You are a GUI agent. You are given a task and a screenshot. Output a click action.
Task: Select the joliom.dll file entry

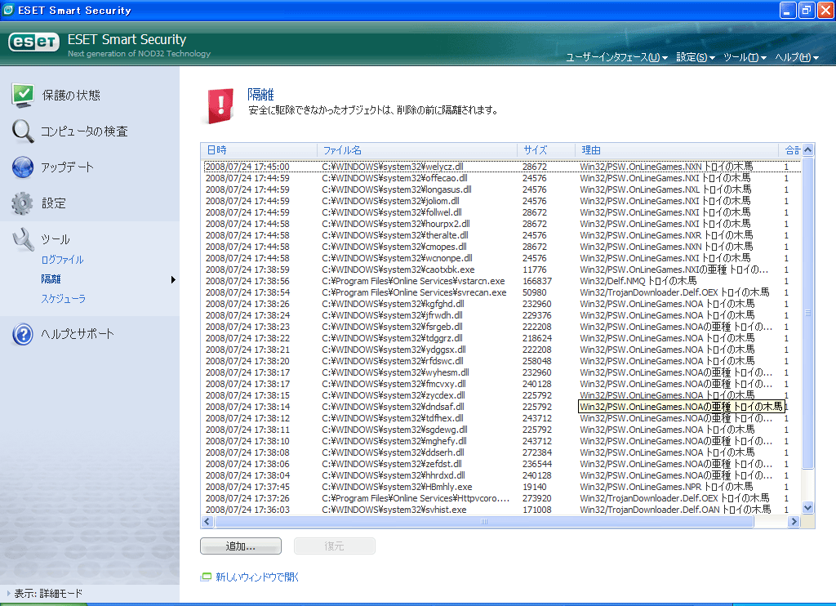point(390,201)
